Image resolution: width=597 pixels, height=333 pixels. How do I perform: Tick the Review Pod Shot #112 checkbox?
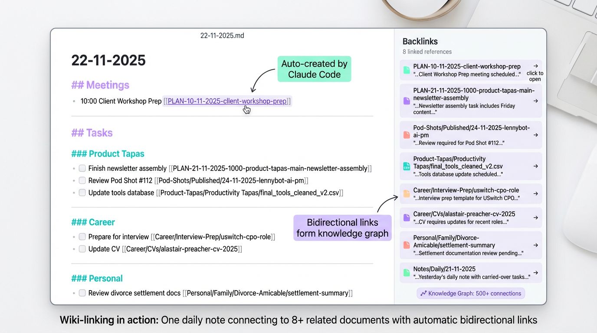tap(82, 180)
